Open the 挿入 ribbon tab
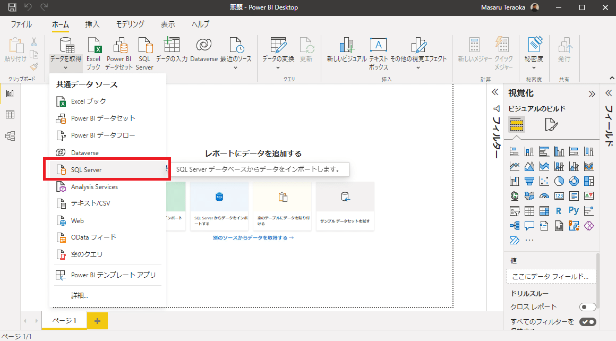Screen dimensions: 616x341 coord(92,24)
